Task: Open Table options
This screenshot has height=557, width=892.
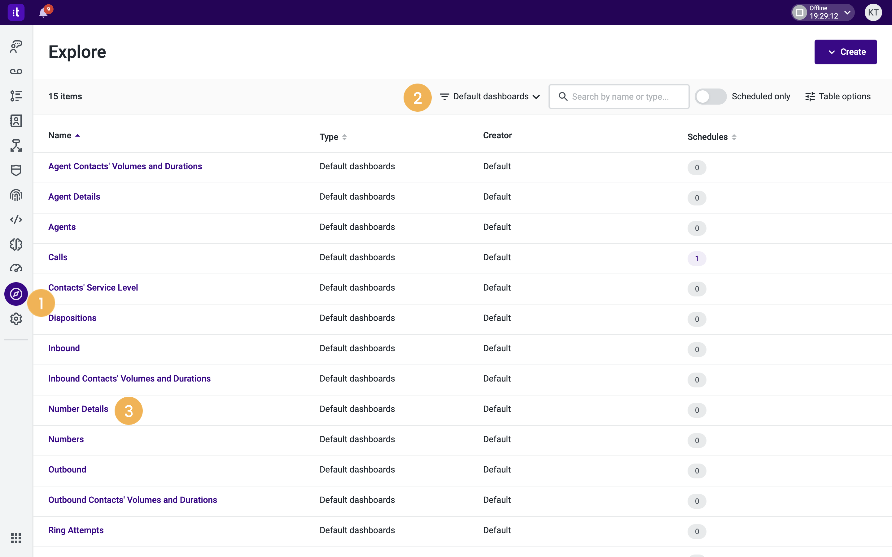Action: click(837, 96)
